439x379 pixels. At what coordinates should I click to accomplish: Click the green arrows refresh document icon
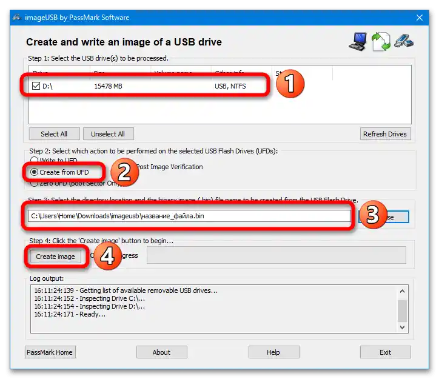tap(381, 42)
